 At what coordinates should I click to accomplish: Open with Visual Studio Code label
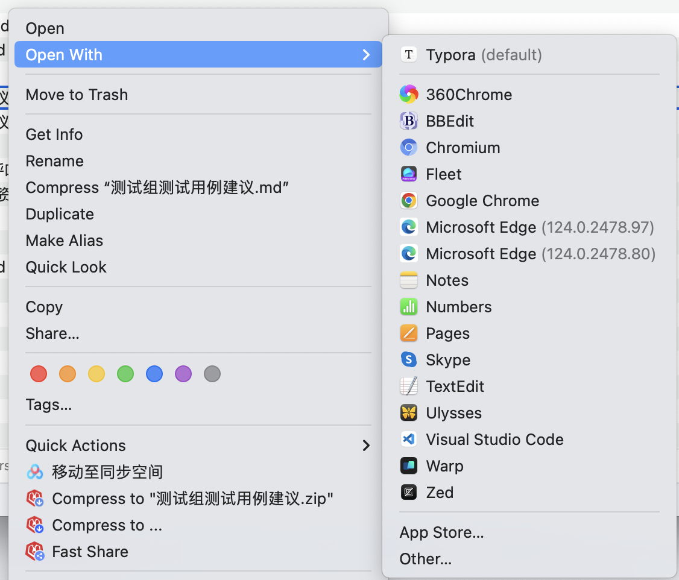[494, 440]
